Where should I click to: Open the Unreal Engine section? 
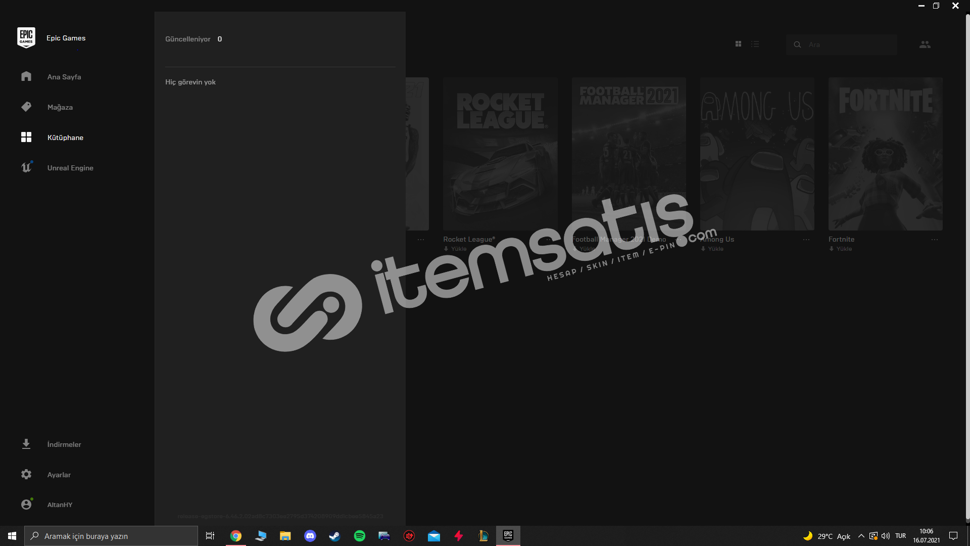[x=70, y=168]
